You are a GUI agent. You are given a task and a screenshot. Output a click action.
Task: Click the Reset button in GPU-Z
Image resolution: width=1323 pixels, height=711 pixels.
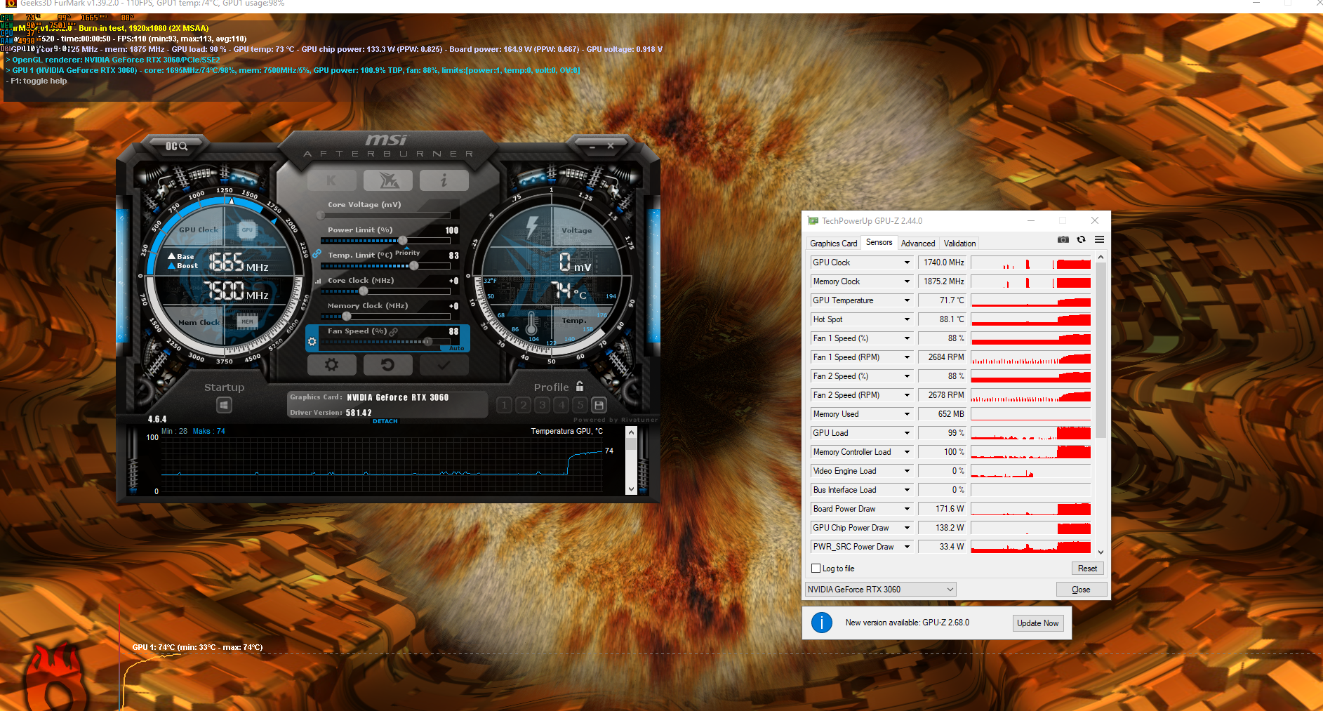1087,569
